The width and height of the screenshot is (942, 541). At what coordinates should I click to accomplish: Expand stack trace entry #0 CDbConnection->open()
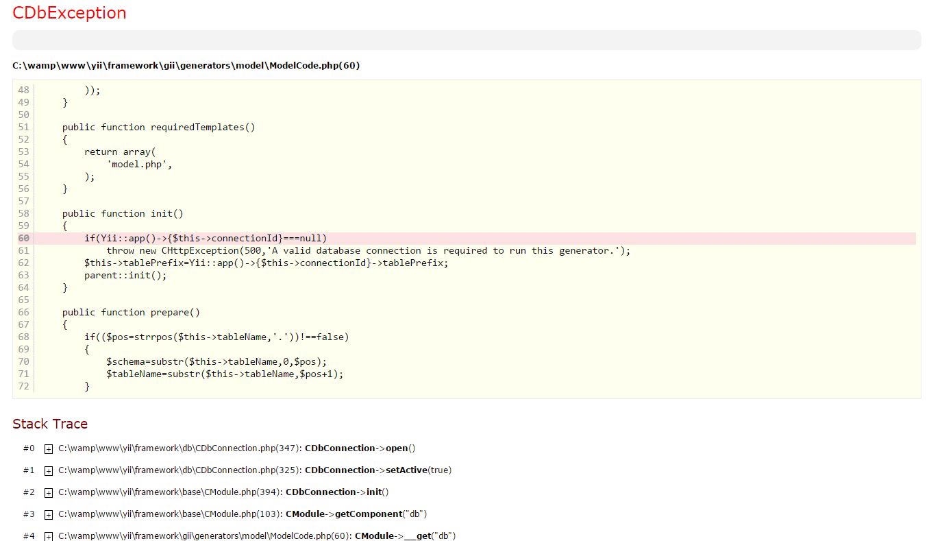(x=49, y=449)
